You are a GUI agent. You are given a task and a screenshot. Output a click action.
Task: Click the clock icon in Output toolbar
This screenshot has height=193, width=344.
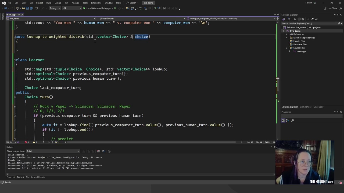tap(109, 151)
